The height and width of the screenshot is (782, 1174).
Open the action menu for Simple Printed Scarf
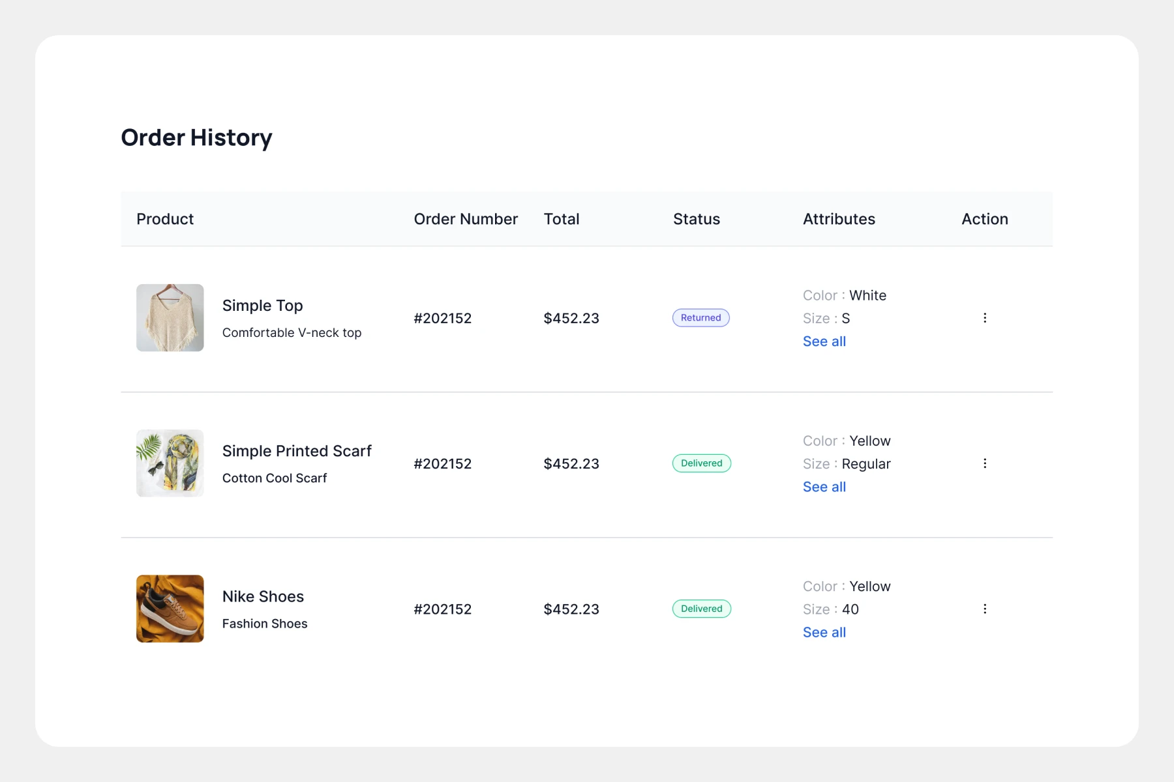click(984, 463)
